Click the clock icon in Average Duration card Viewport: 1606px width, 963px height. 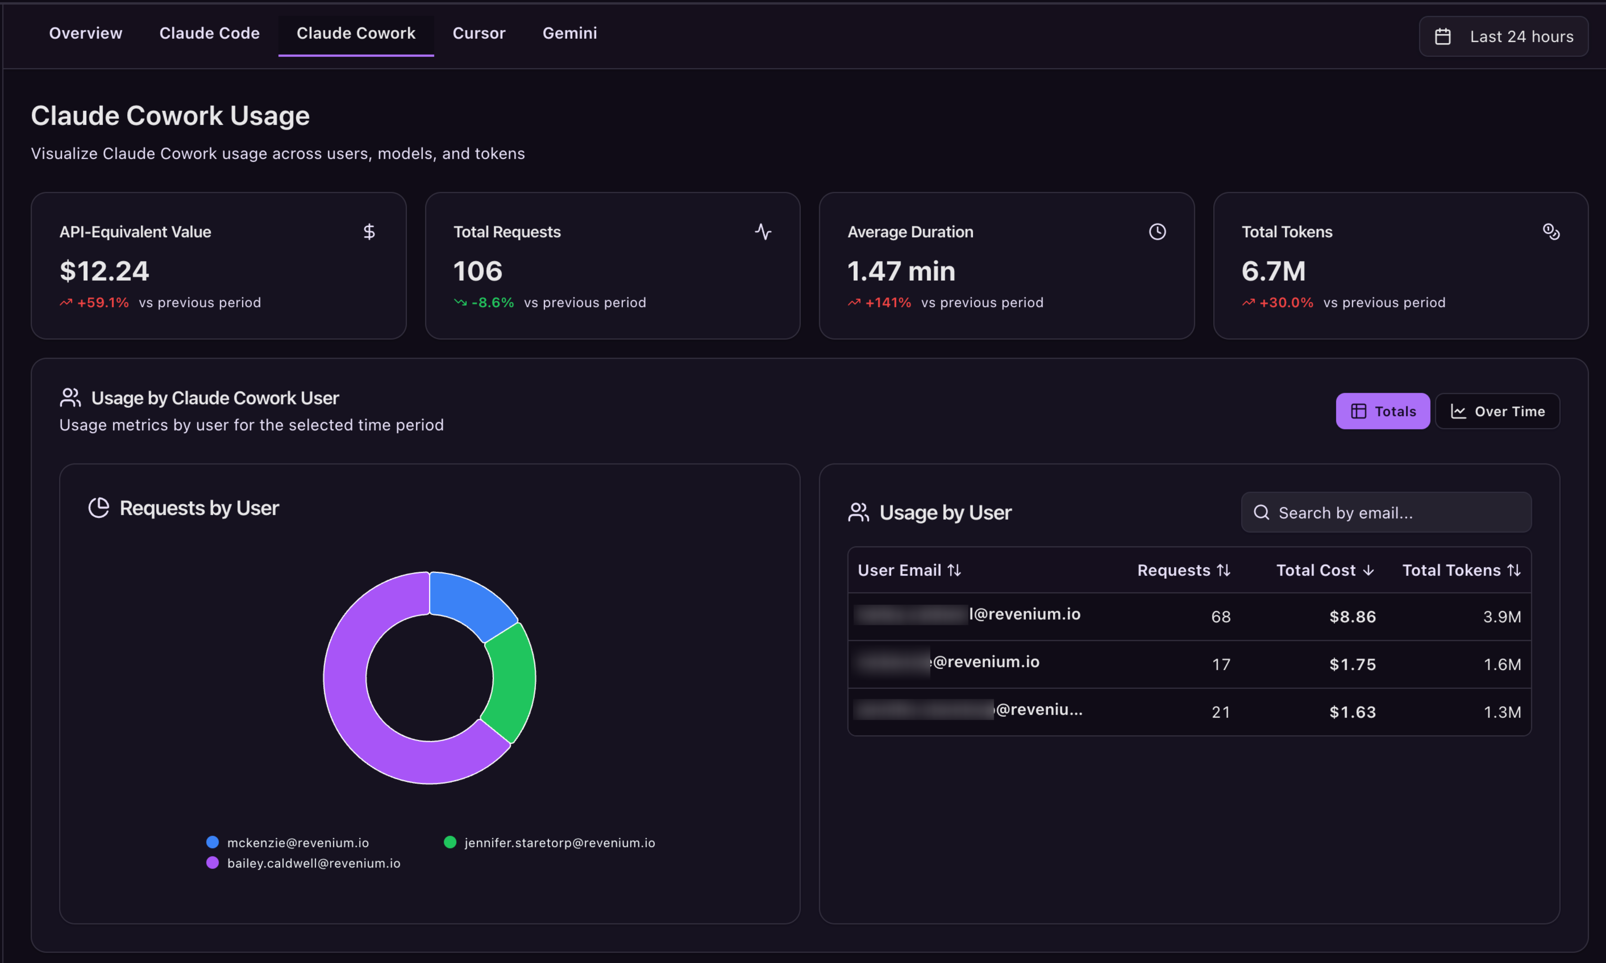[1157, 232]
